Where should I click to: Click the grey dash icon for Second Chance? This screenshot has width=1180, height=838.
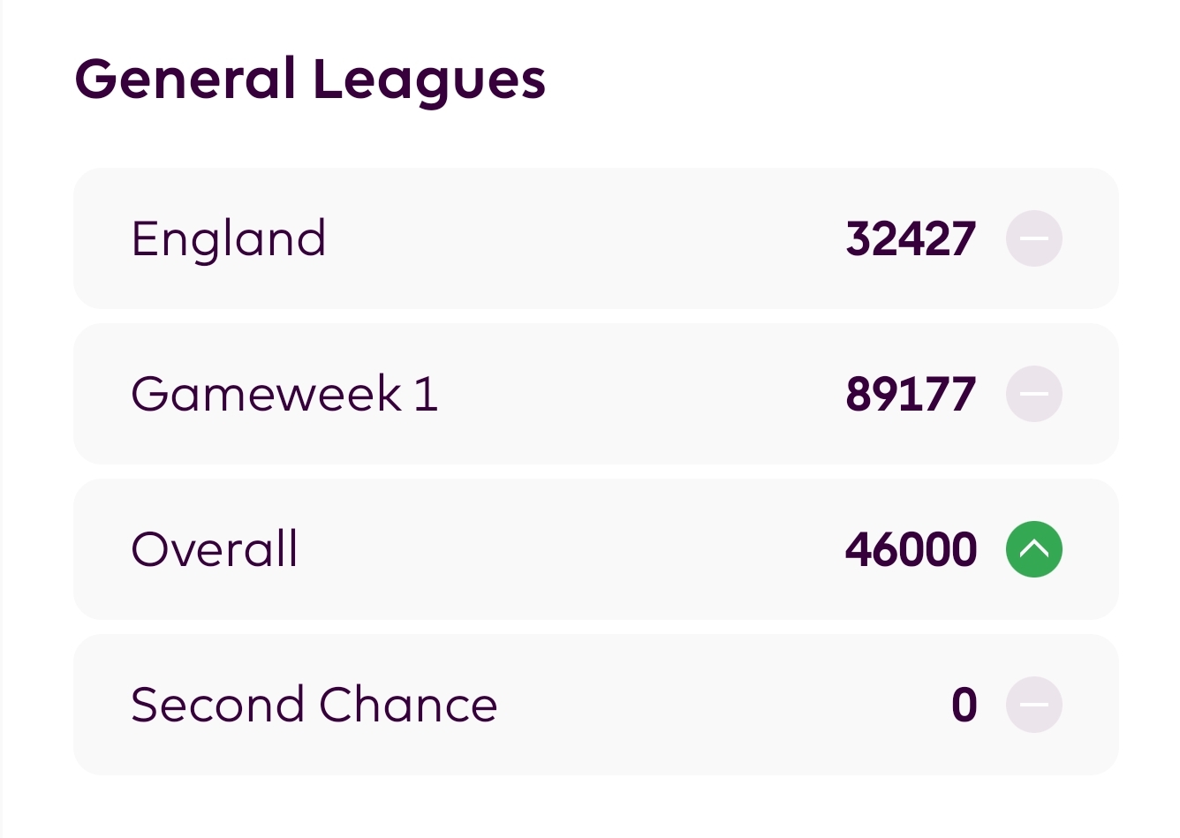click(1033, 705)
